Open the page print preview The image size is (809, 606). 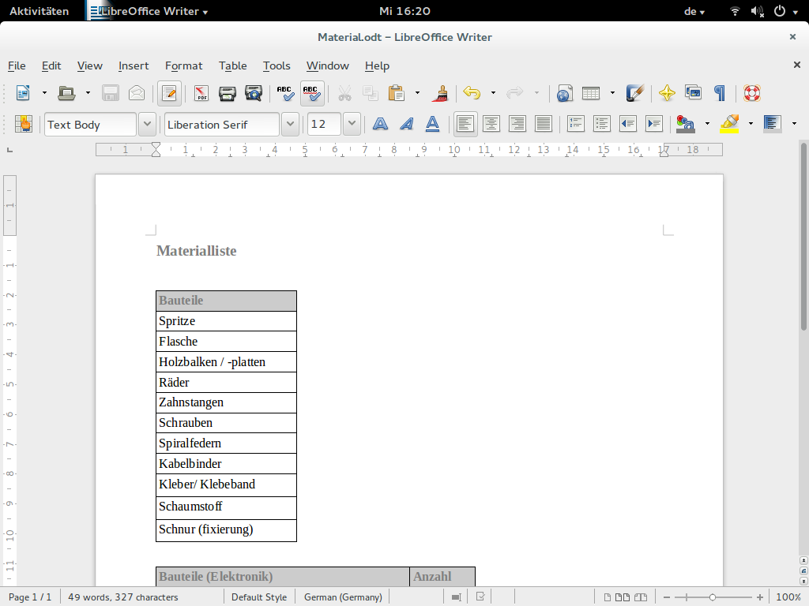(x=254, y=93)
